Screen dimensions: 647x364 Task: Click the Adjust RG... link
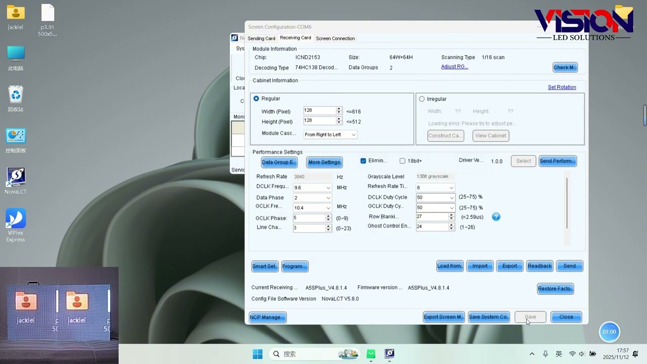point(454,67)
